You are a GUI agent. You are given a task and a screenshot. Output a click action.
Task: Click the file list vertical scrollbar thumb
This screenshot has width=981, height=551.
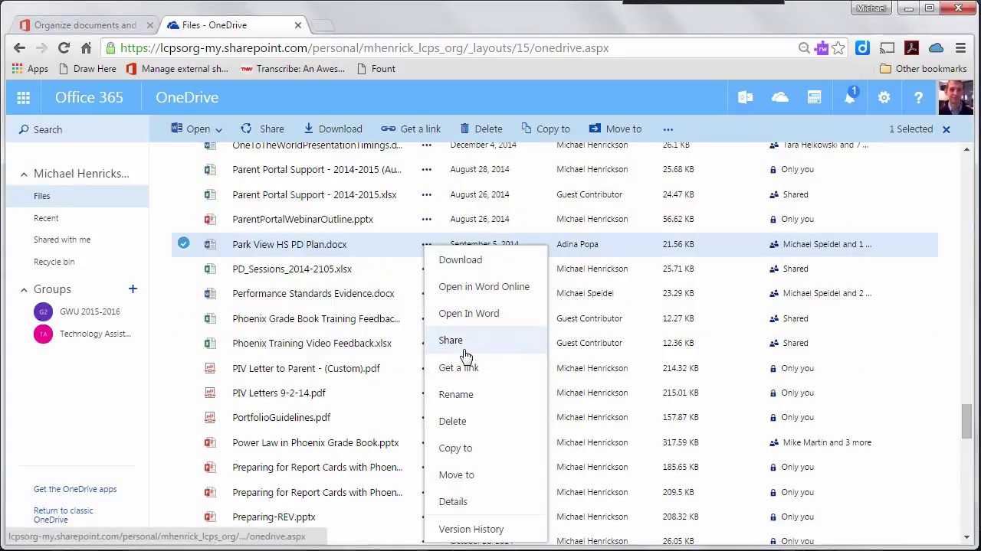tap(966, 422)
